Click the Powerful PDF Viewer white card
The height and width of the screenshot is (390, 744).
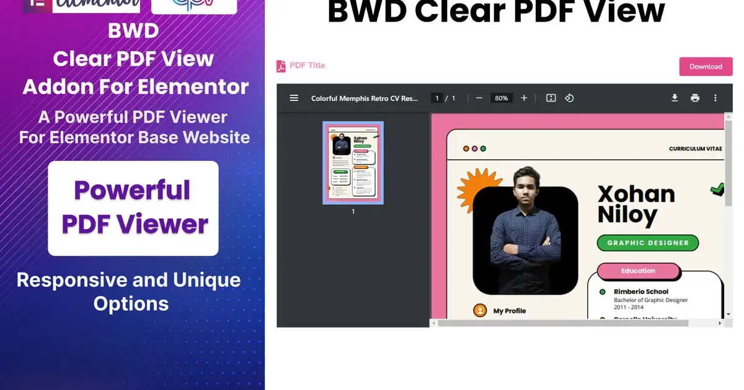tap(133, 209)
